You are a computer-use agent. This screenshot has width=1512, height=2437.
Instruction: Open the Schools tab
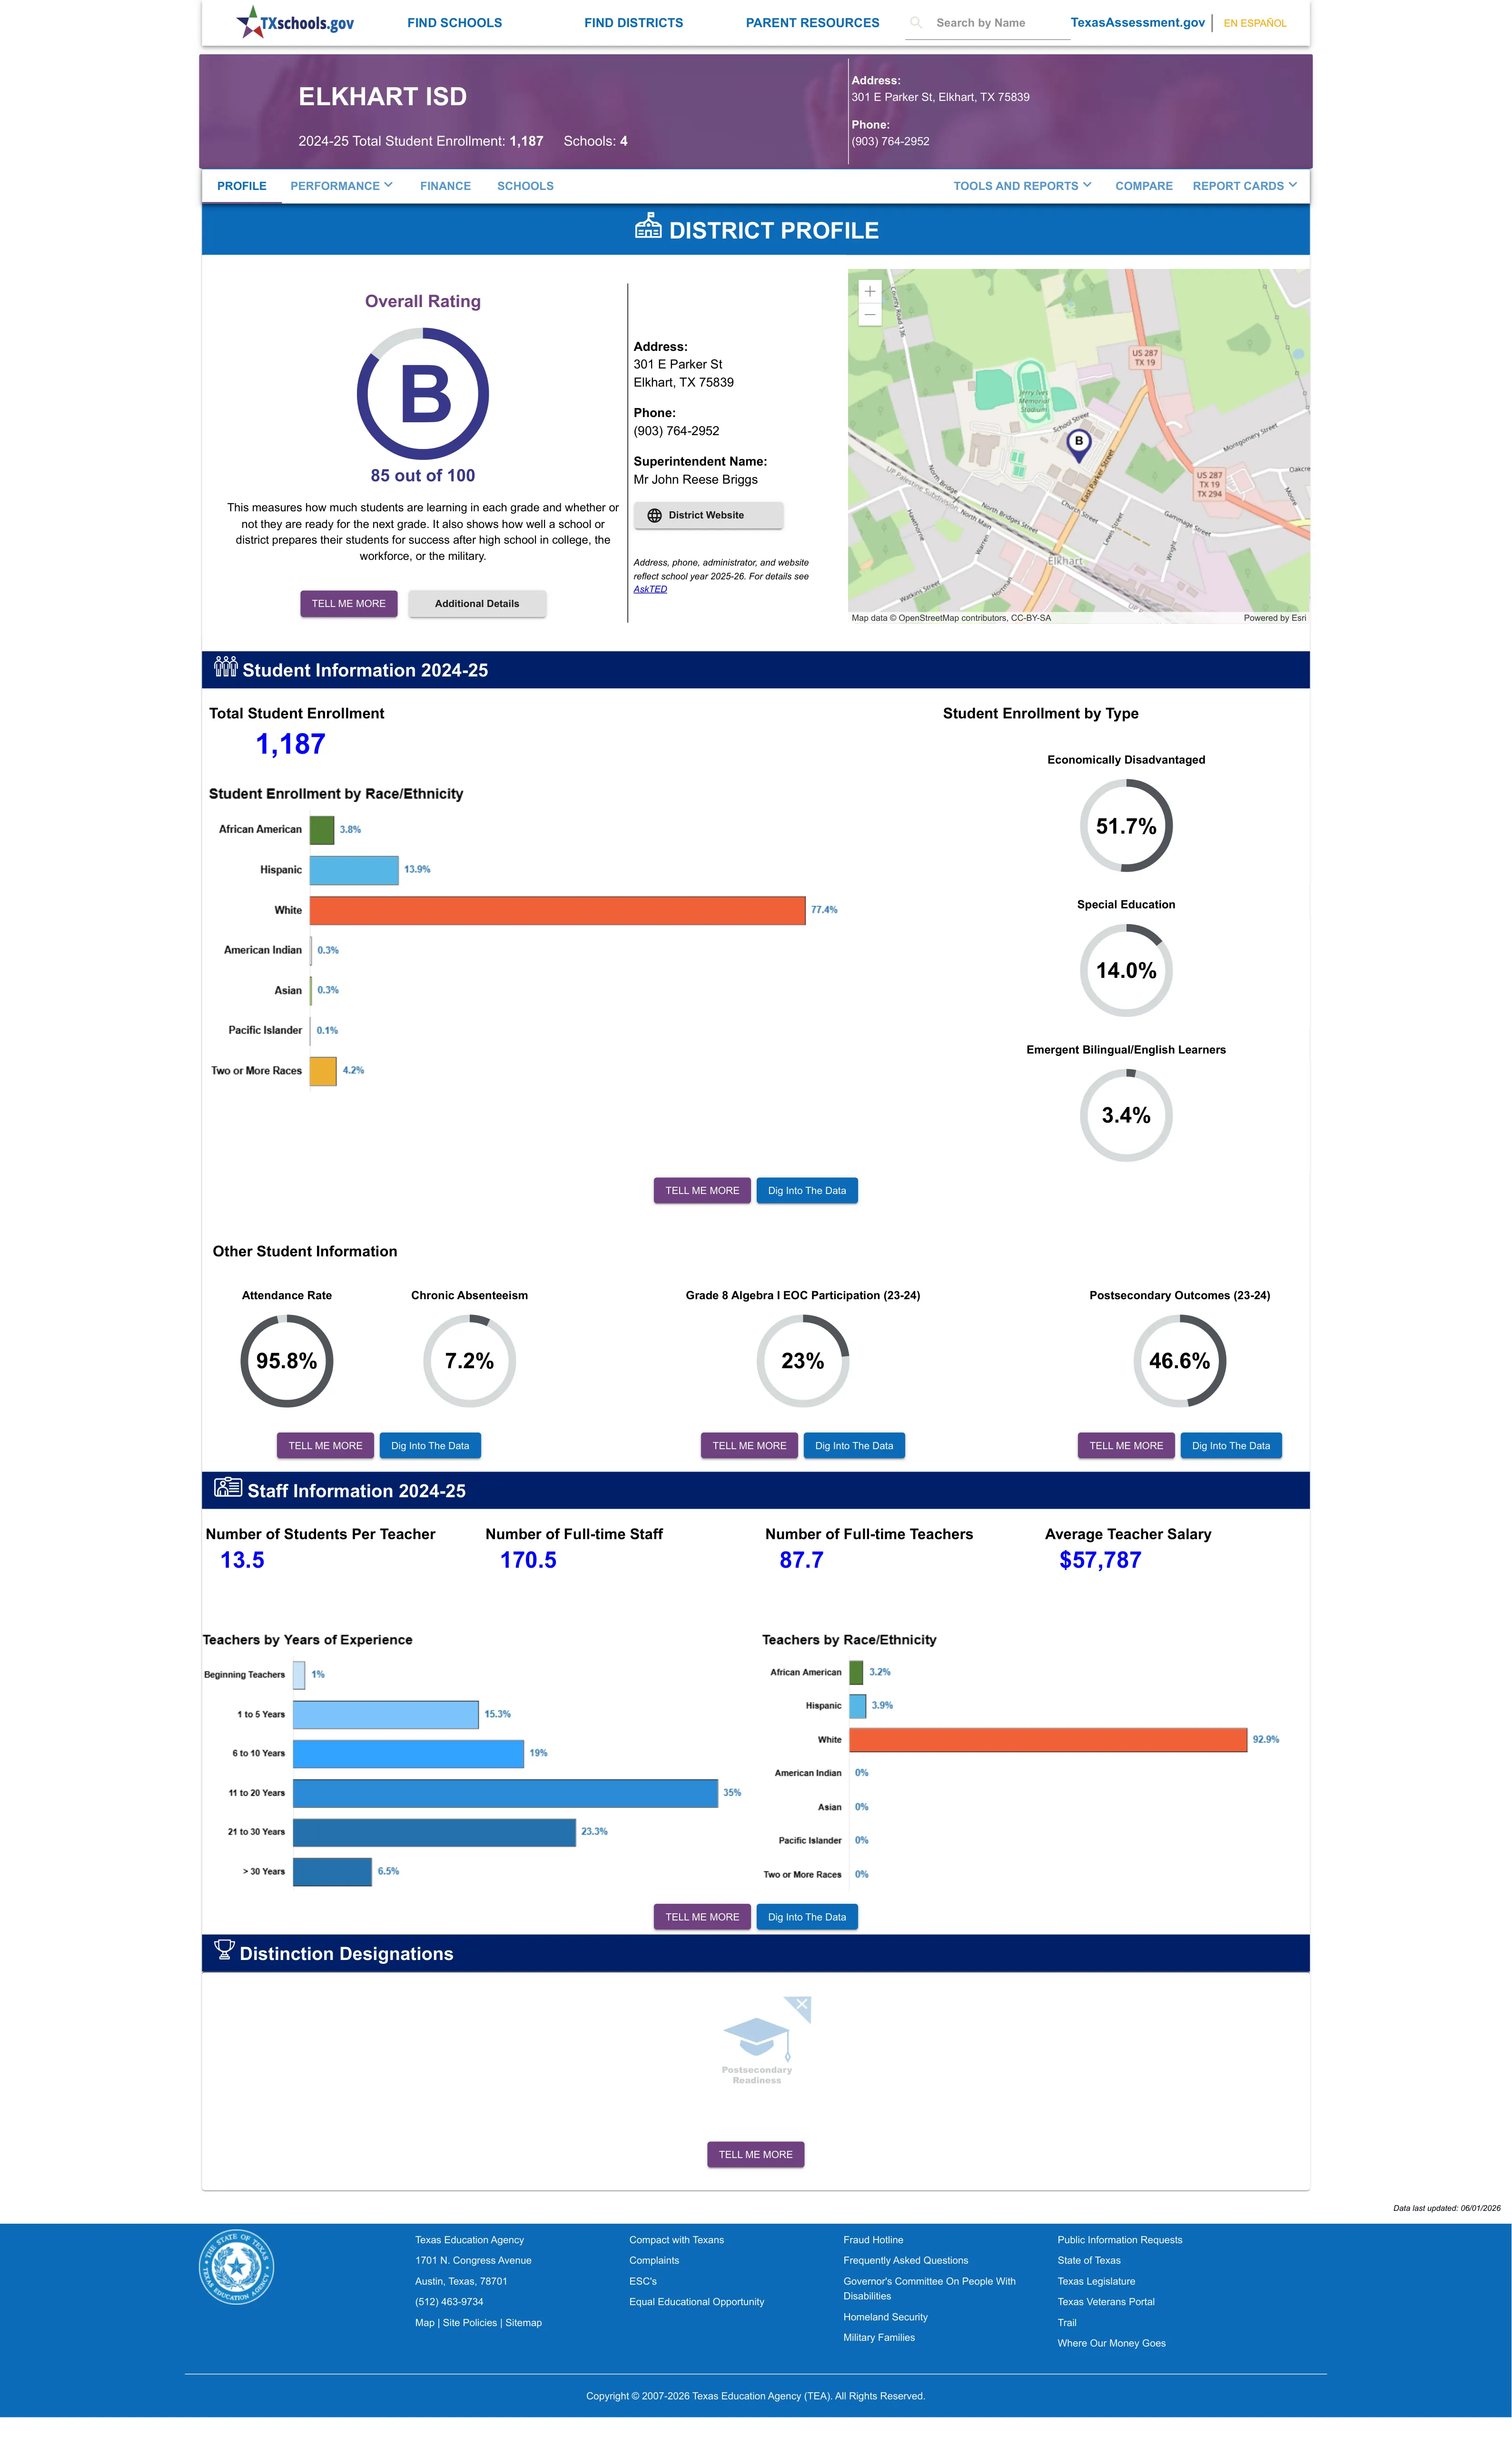(525, 186)
